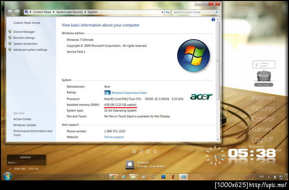The width and height of the screenshot is (289, 190).
Task: Click the shield icon beside Device Manager
Action: click(10, 31)
